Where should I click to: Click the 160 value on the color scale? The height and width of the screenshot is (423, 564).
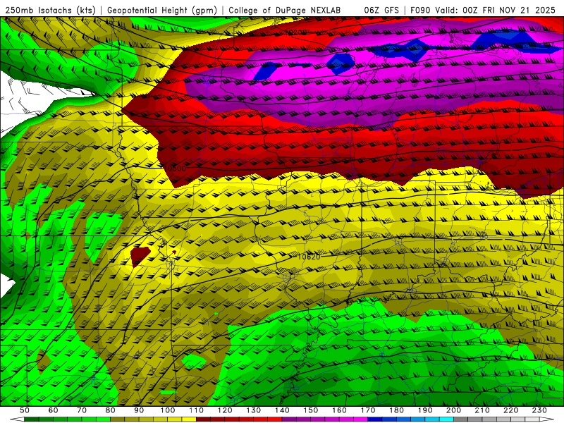pos(339,410)
